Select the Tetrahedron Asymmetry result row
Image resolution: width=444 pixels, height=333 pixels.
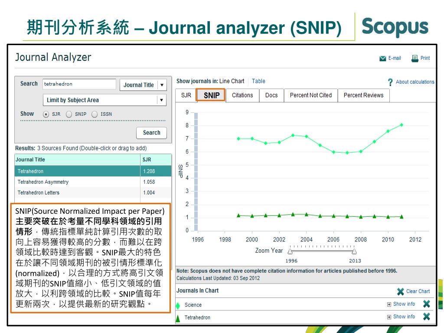point(93,182)
